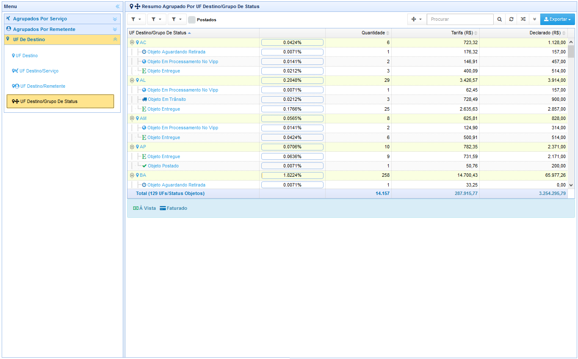Collapse the AC tree group
578x359 pixels.
click(x=132, y=42)
